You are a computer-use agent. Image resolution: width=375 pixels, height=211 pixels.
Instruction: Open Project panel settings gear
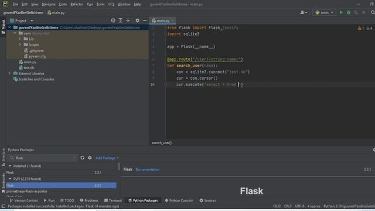(137, 21)
